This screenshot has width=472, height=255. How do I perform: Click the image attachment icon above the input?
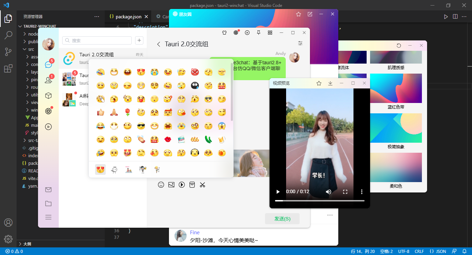pos(171,185)
